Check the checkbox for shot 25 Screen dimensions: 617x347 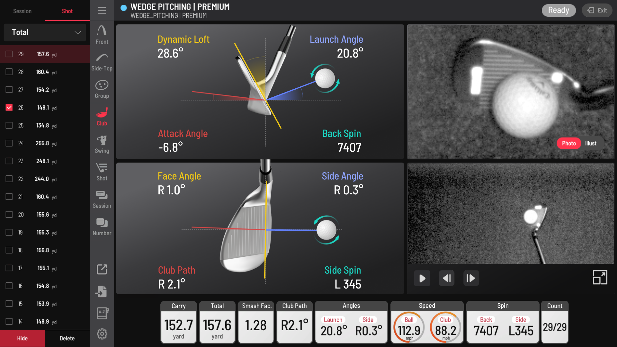click(x=9, y=125)
